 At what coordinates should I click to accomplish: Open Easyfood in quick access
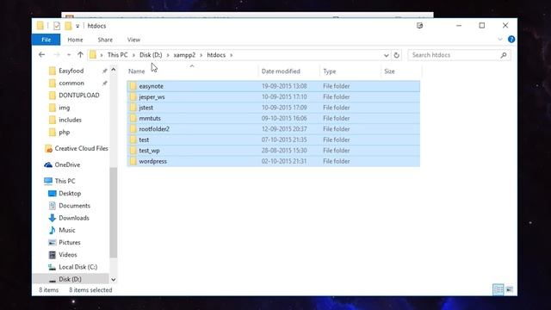[71, 71]
